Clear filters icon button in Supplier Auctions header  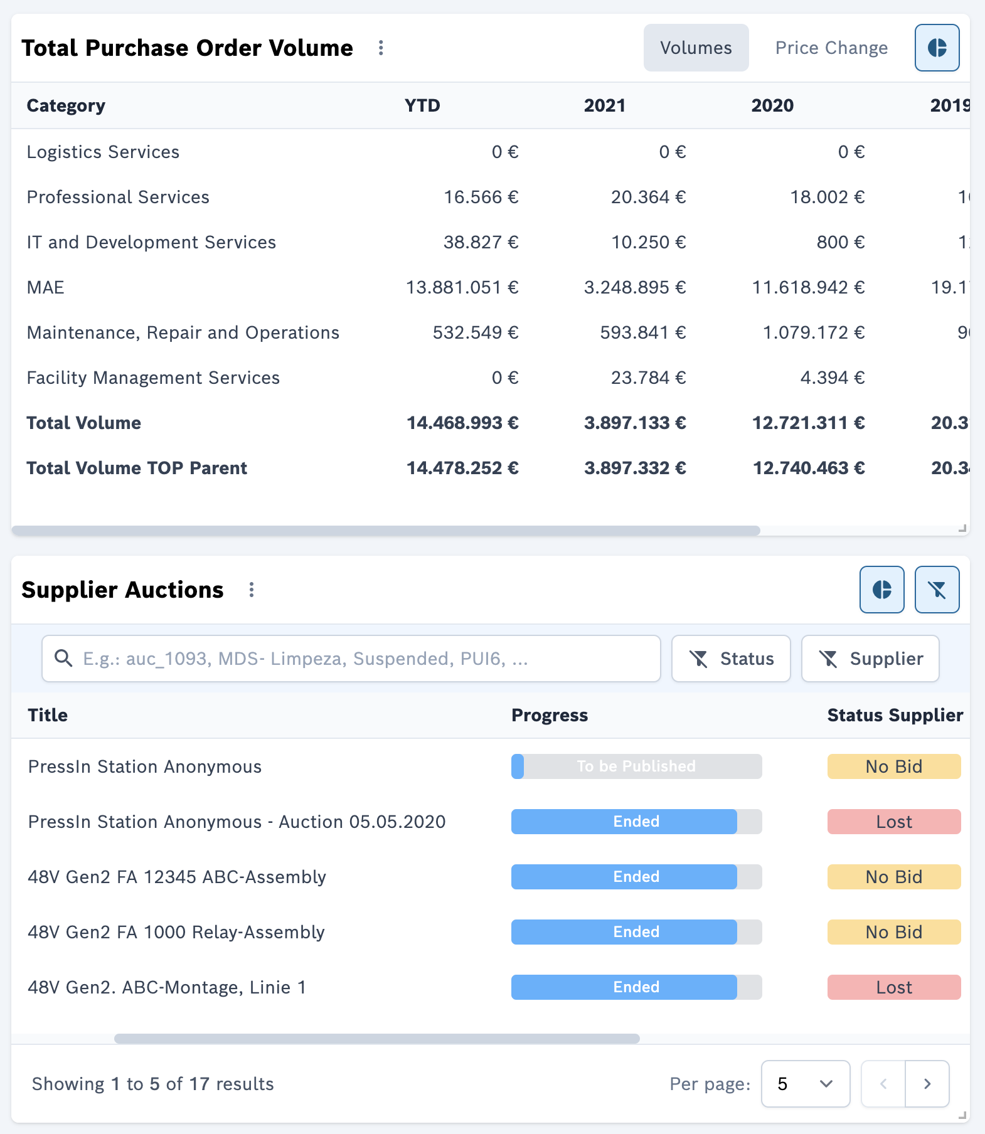[x=937, y=590]
